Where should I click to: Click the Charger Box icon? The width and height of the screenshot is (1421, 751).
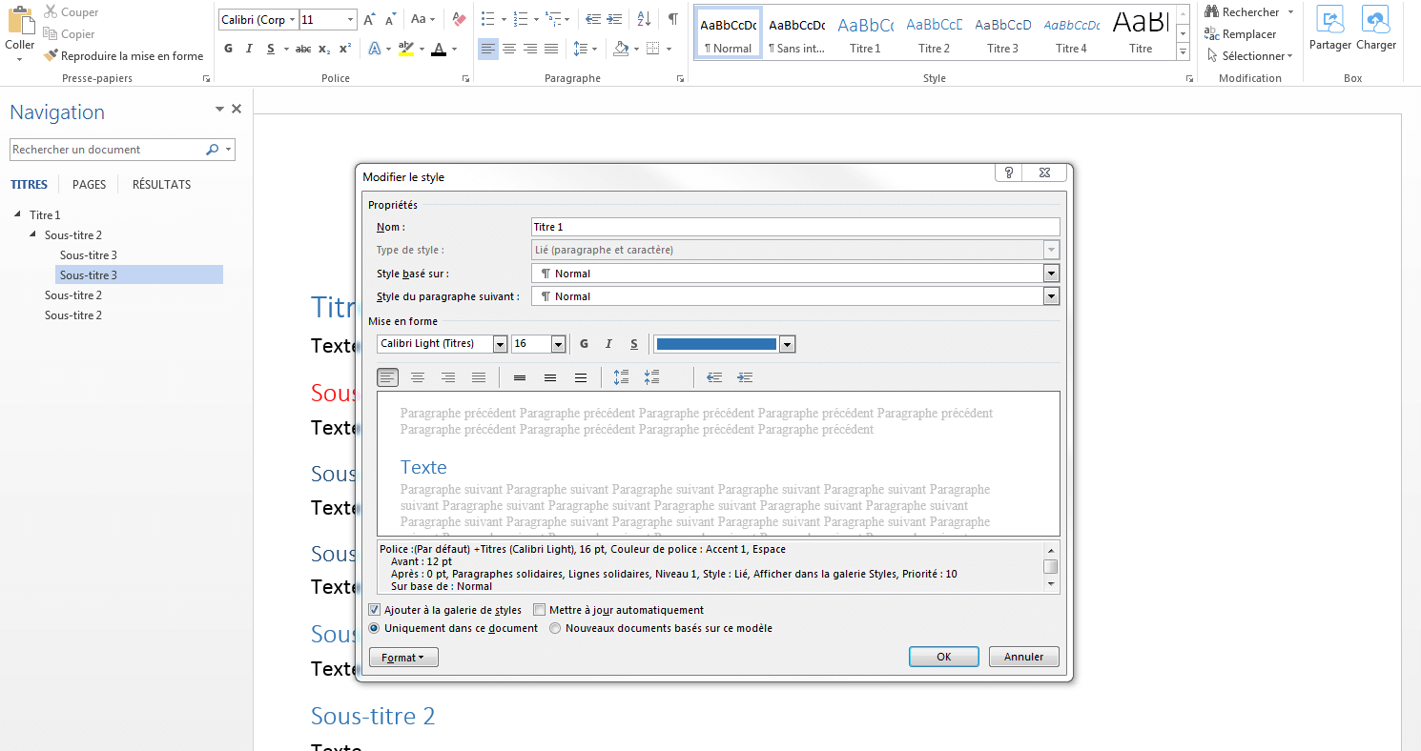[1376, 20]
